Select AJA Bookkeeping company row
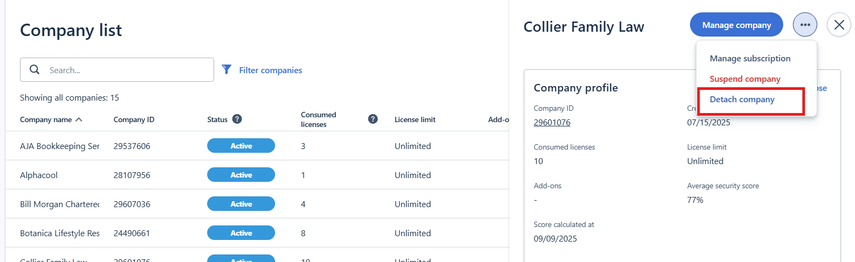Screen dimensions: 855x262 pyautogui.click(x=59, y=146)
